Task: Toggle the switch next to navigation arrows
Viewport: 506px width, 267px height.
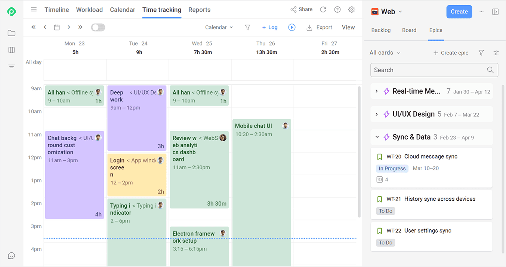Action: [x=98, y=27]
